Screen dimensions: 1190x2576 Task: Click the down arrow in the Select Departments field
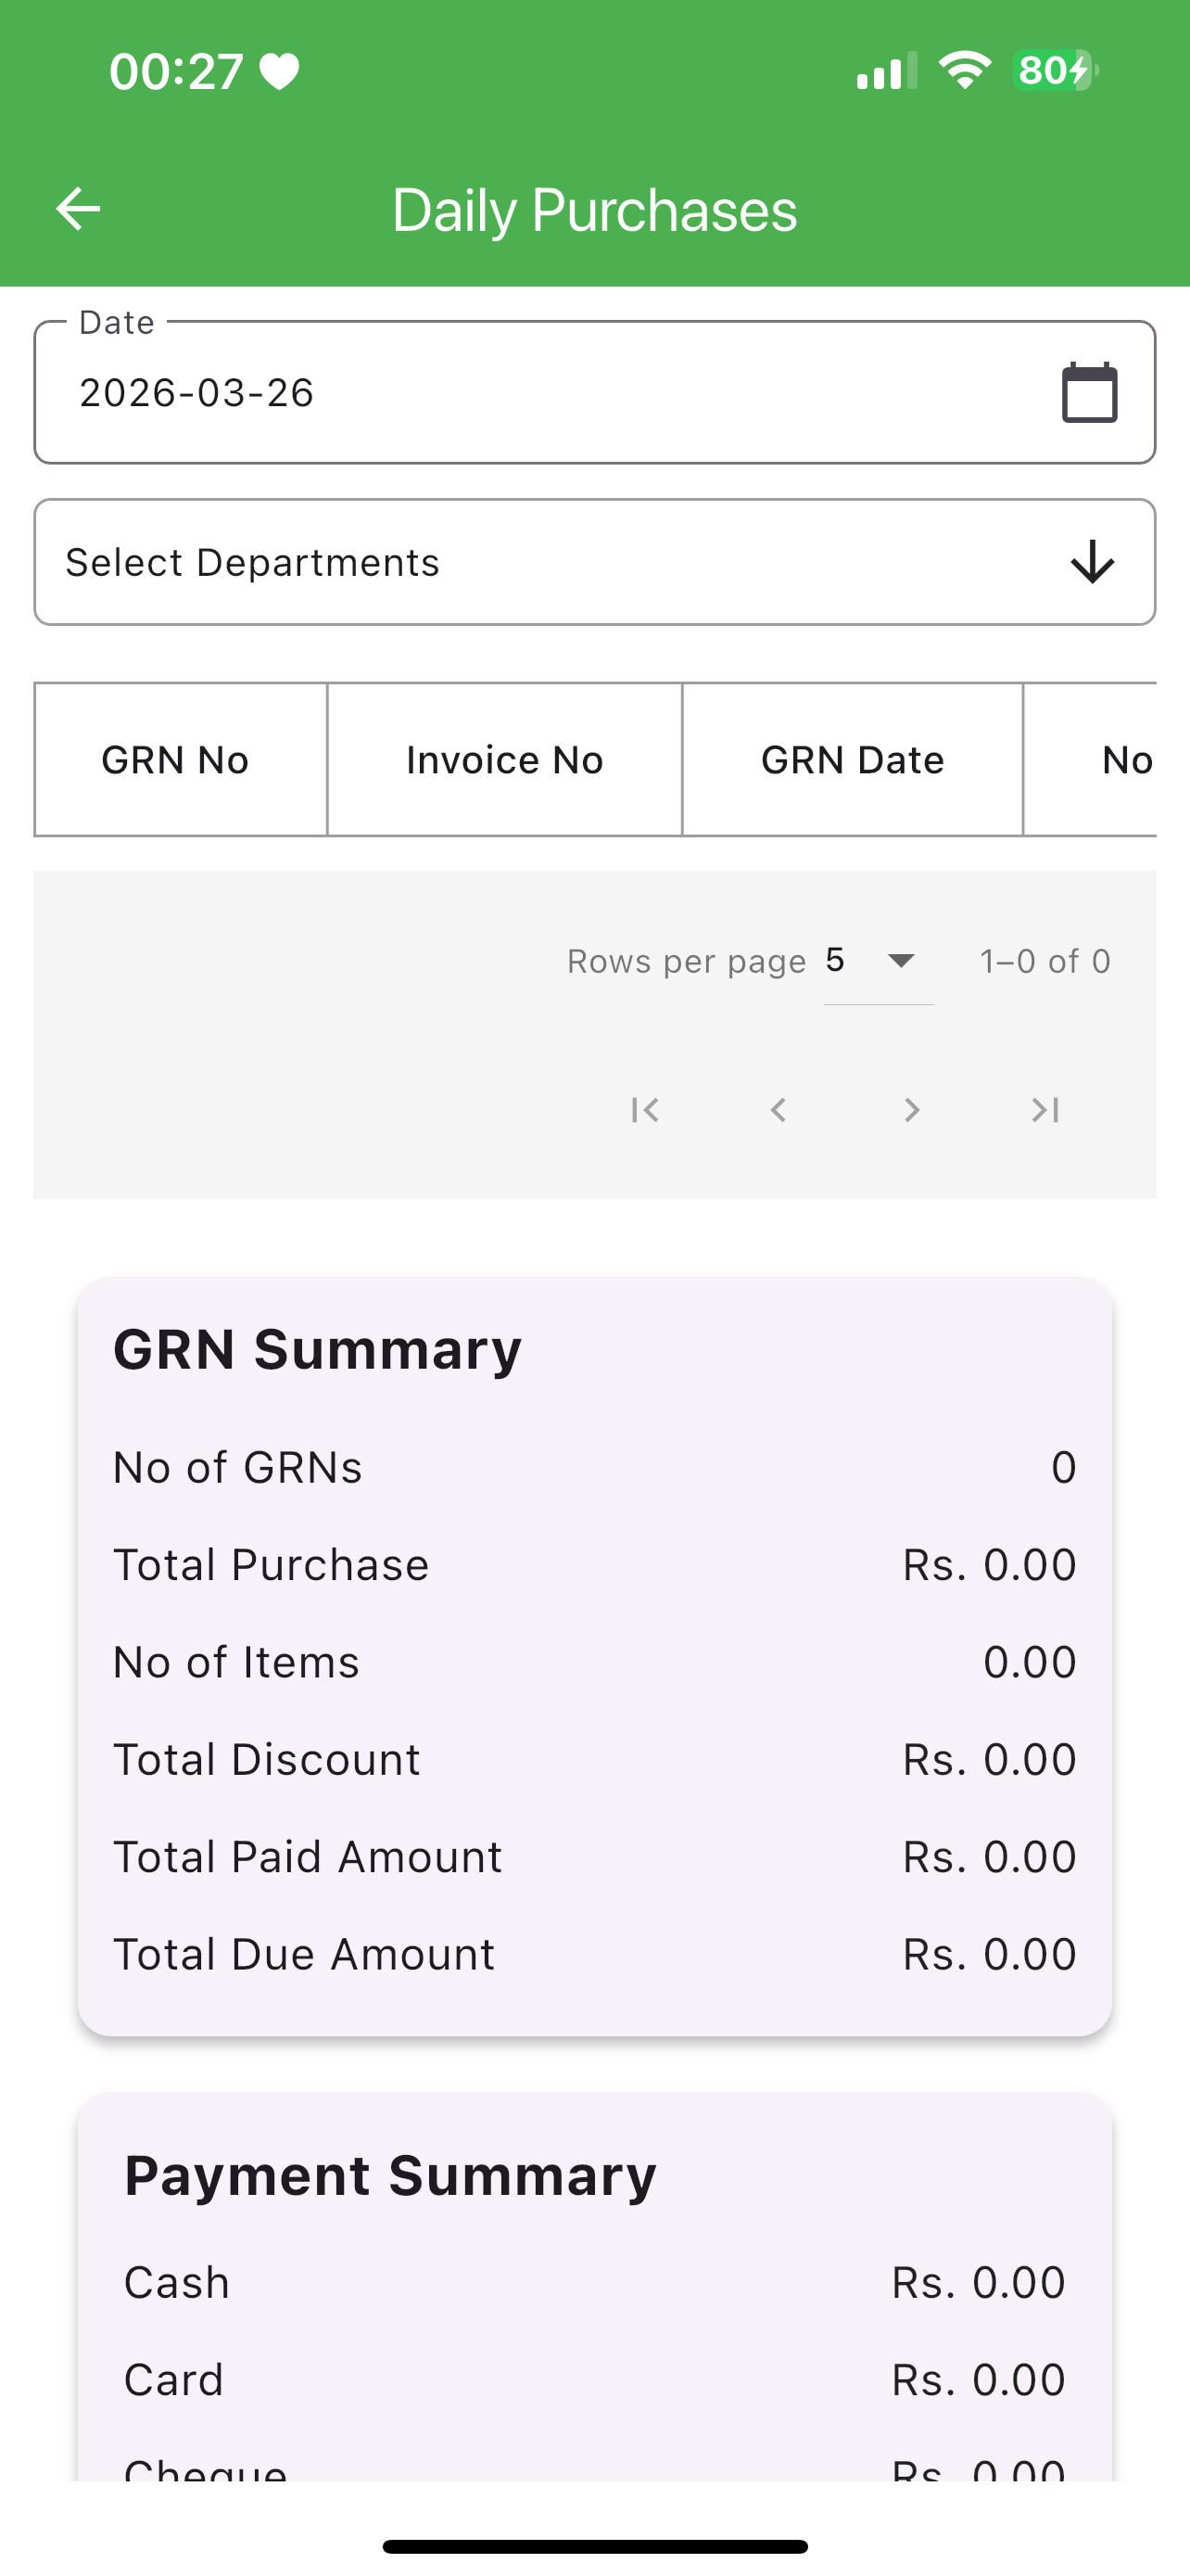(1092, 562)
